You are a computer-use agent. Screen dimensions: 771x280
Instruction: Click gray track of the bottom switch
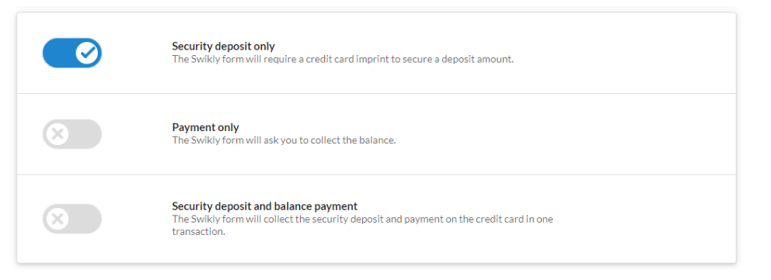[x=85, y=219]
